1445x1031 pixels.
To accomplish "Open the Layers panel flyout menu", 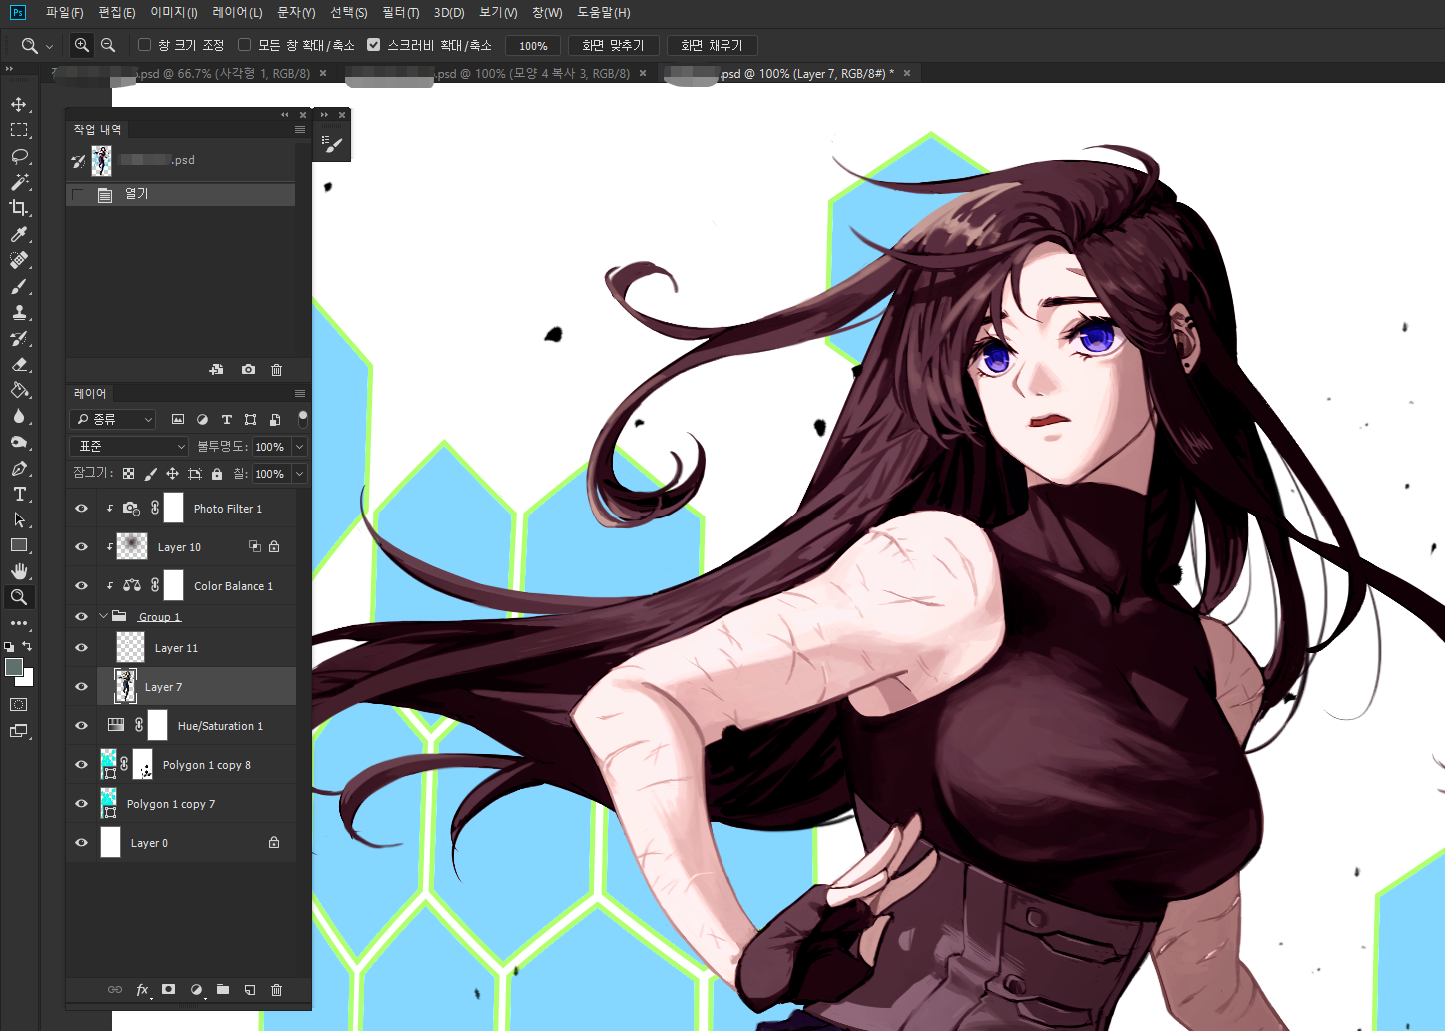I will coord(299,393).
